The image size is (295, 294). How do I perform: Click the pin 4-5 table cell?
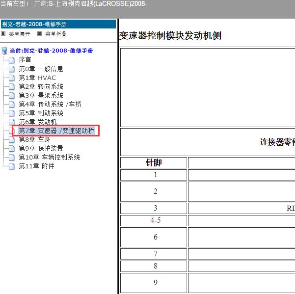point(154,220)
